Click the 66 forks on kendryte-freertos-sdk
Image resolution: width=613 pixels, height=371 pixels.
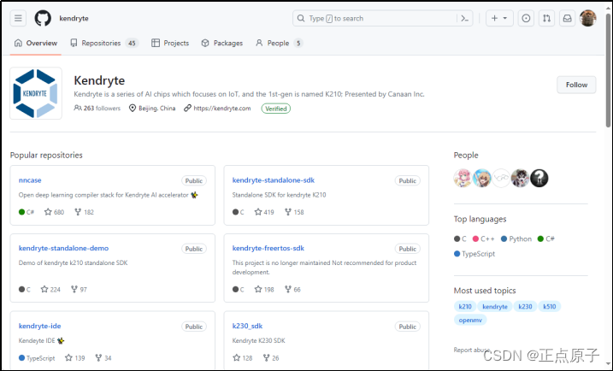[x=292, y=289]
